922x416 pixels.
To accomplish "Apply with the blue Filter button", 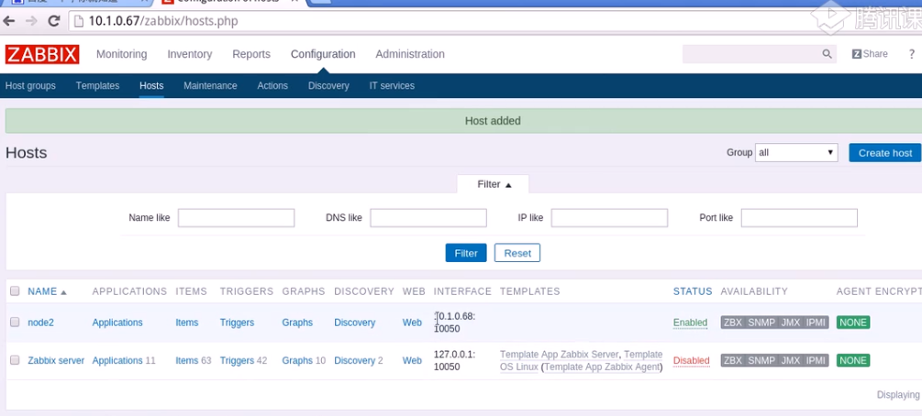I will point(466,253).
